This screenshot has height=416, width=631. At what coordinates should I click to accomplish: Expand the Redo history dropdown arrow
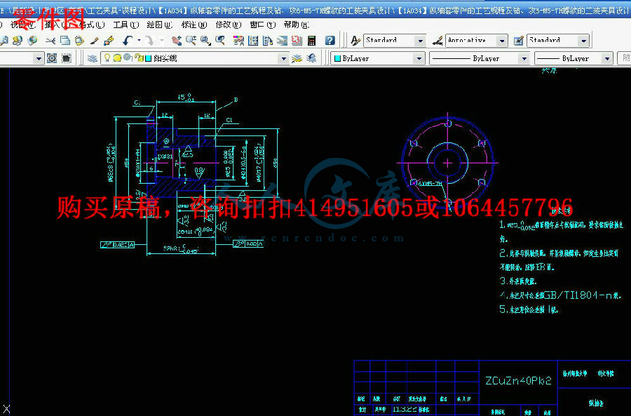coord(162,40)
